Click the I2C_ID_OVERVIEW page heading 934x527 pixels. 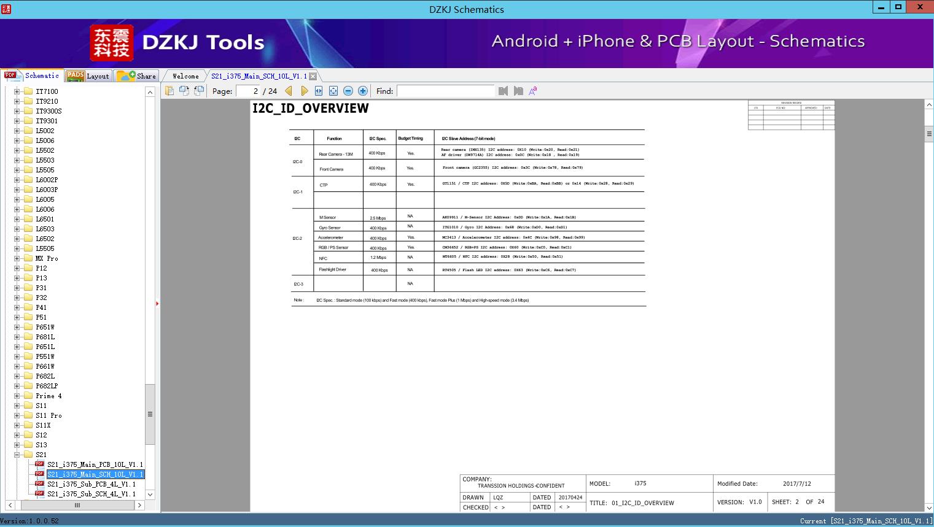(x=311, y=109)
